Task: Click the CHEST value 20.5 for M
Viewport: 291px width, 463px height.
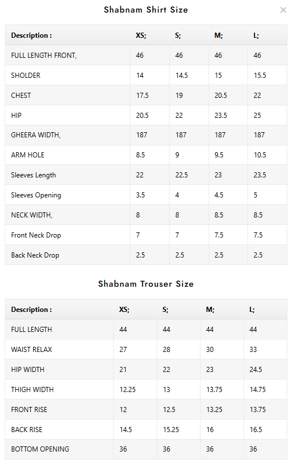Action: coord(221,96)
